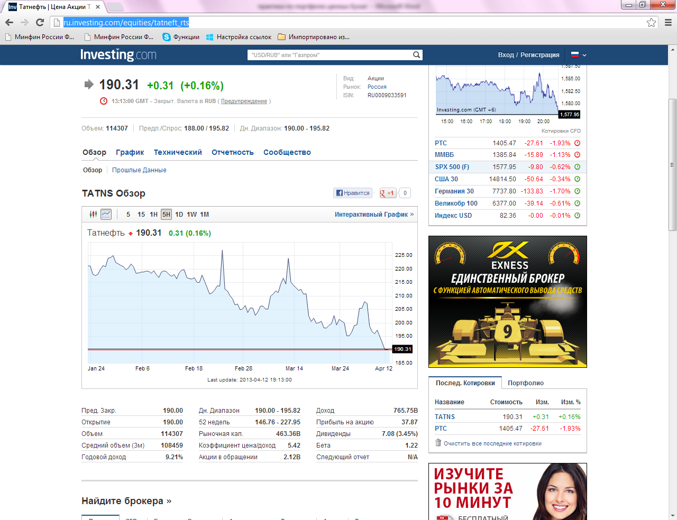Switch to the Технический tab
This screenshot has height=520, width=677.
pos(178,152)
